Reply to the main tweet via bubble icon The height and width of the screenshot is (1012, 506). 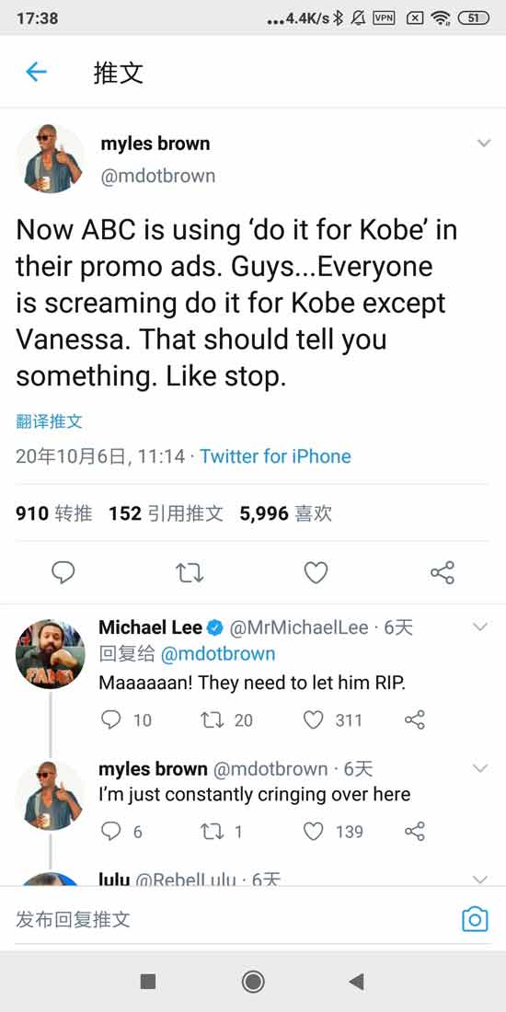63,572
